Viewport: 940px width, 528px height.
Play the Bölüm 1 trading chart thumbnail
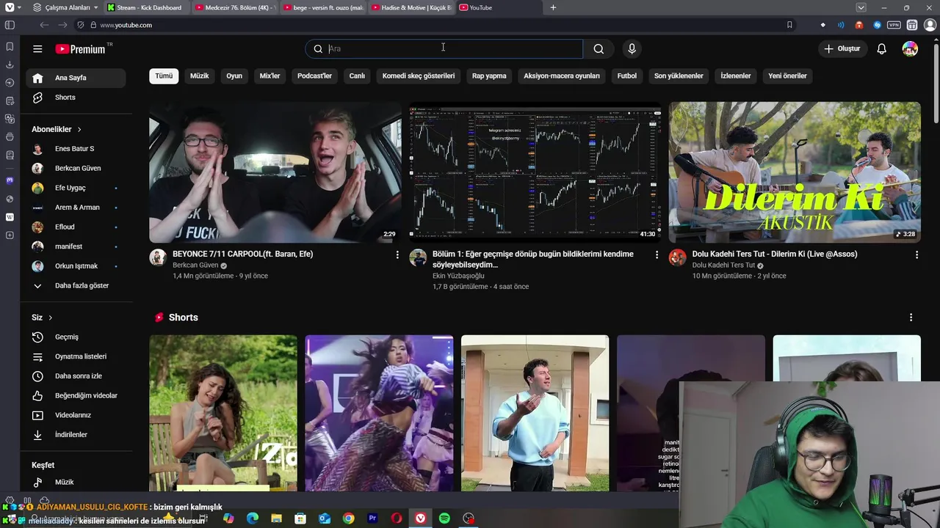pos(535,172)
